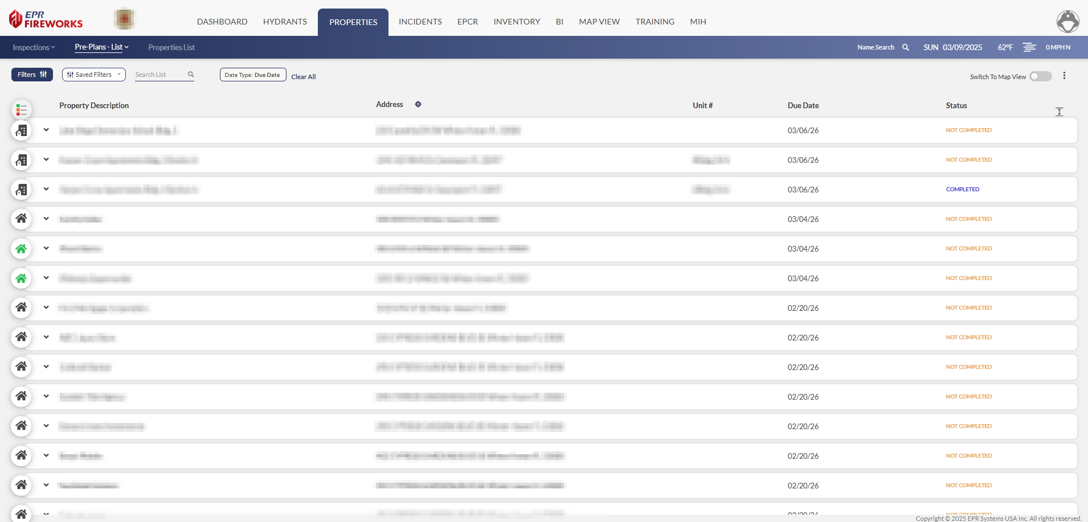1088x522 pixels.
Task: Click the Filters button
Action: pyautogui.click(x=32, y=75)
